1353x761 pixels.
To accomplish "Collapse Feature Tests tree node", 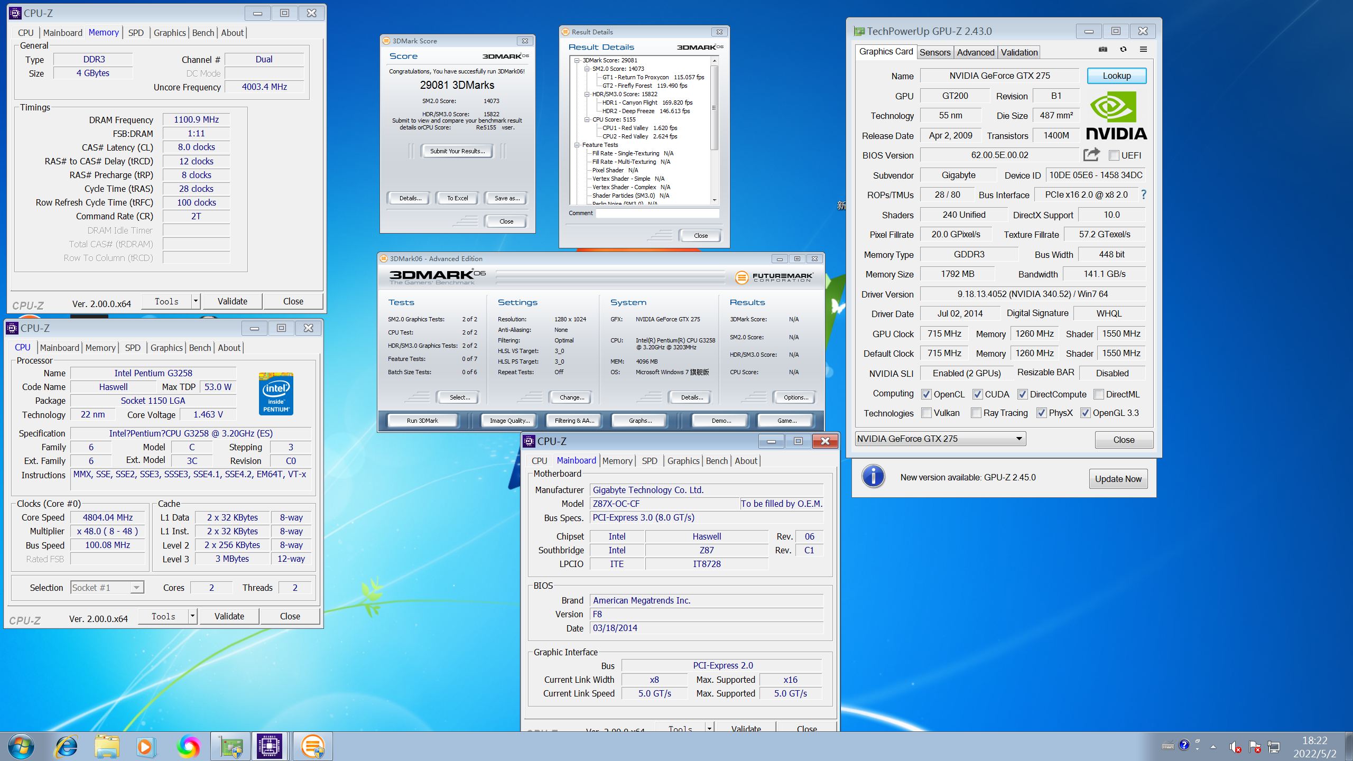I will 578,145.
